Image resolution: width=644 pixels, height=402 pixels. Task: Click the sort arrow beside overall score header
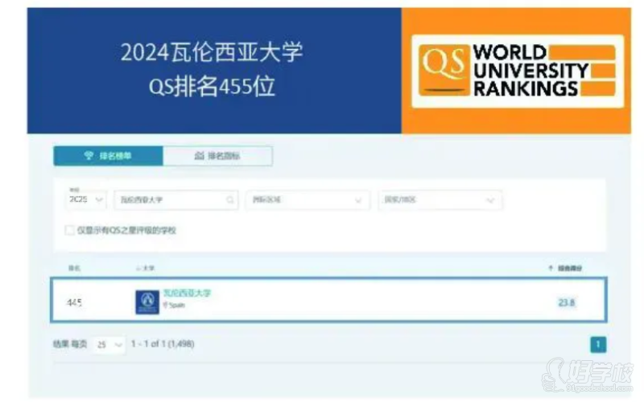(550, 268)
